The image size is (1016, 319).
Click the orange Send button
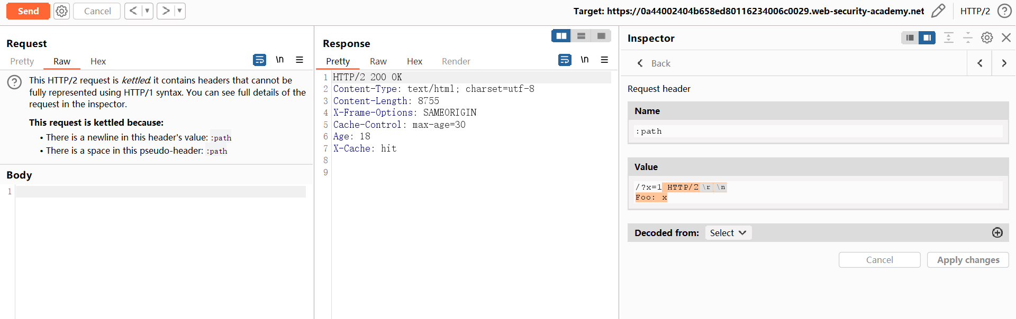pos(28,11)
